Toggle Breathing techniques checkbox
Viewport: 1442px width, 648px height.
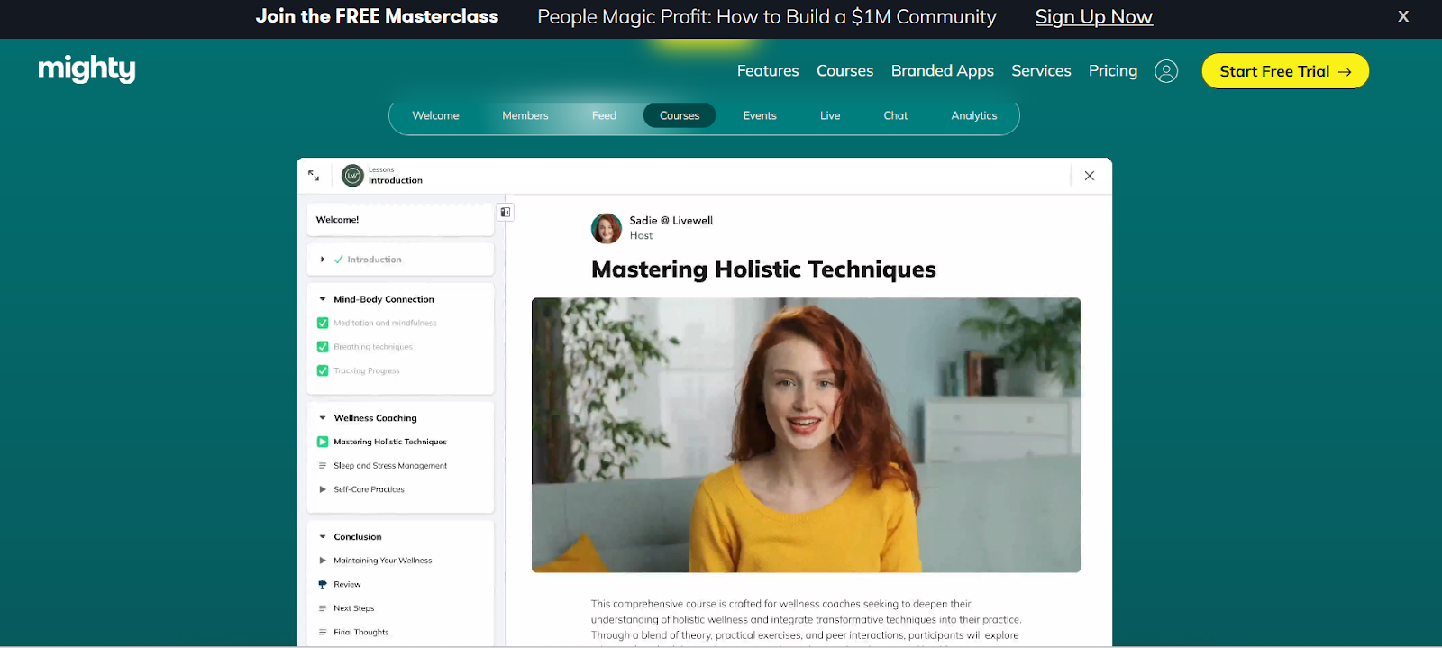pyautogui.click(x=323, y=347)
